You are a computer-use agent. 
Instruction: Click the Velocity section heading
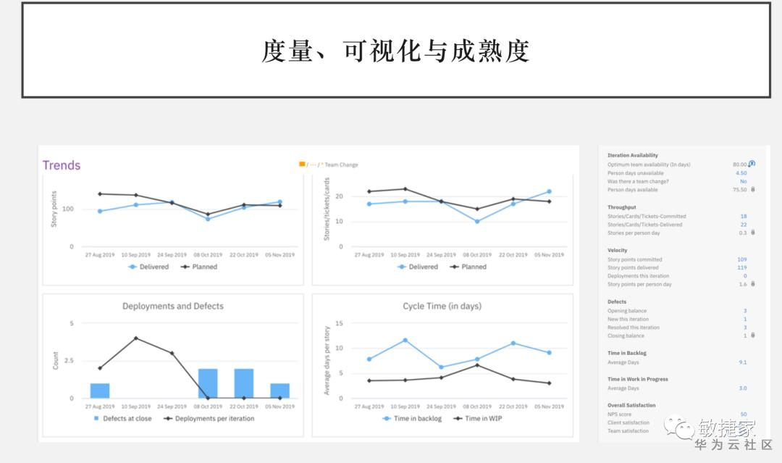[x=618, y=250]
